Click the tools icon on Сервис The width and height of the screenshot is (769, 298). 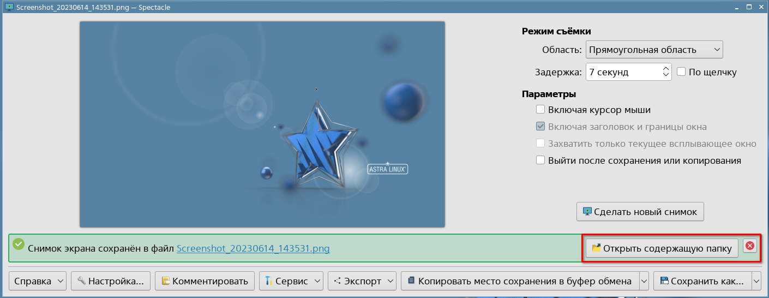268,281
